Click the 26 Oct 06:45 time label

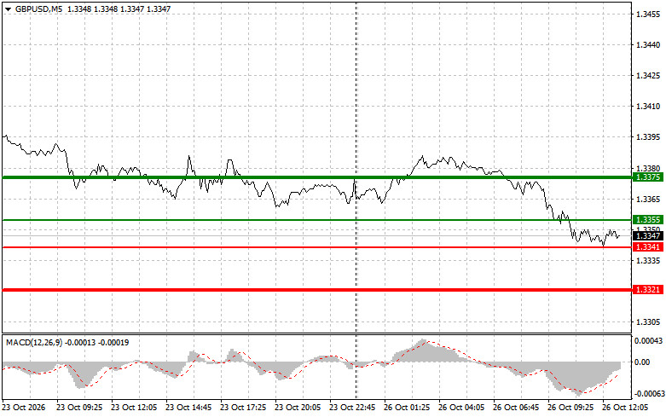point(516,408)
